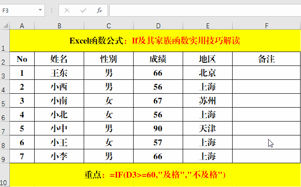301x187 pixels.
Task: Select the cell containing 小王
Action: [x=59, y=142]
